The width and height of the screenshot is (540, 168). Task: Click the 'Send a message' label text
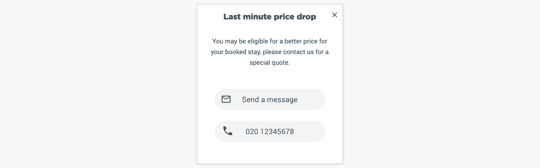pyautogui.click(x=270, y=100)
